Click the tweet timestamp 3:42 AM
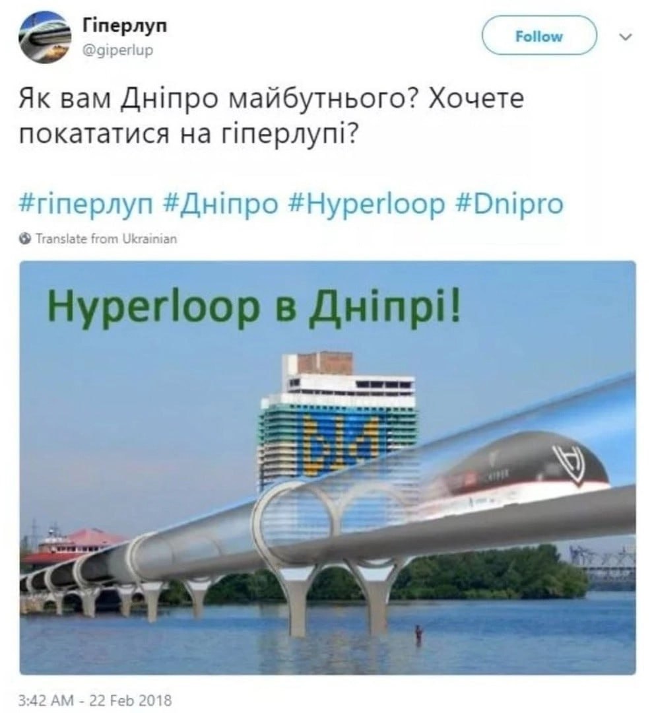 pyautogui.click(x=46, y=700)
